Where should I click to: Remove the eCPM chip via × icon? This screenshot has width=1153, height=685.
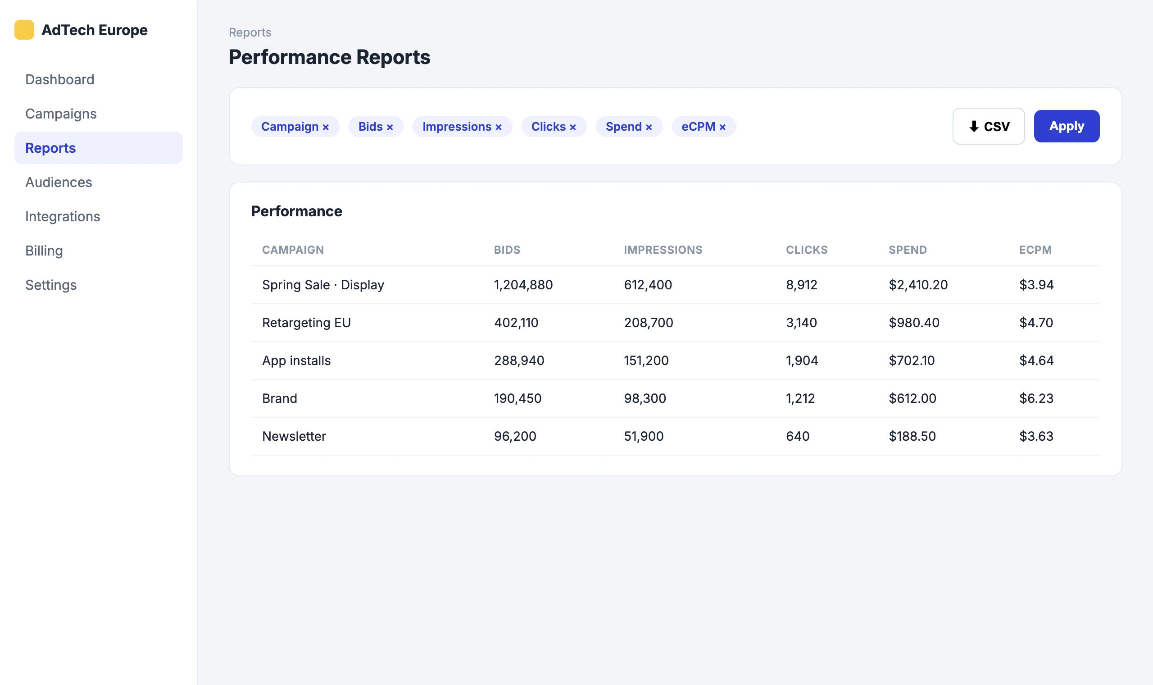point(723,128)
